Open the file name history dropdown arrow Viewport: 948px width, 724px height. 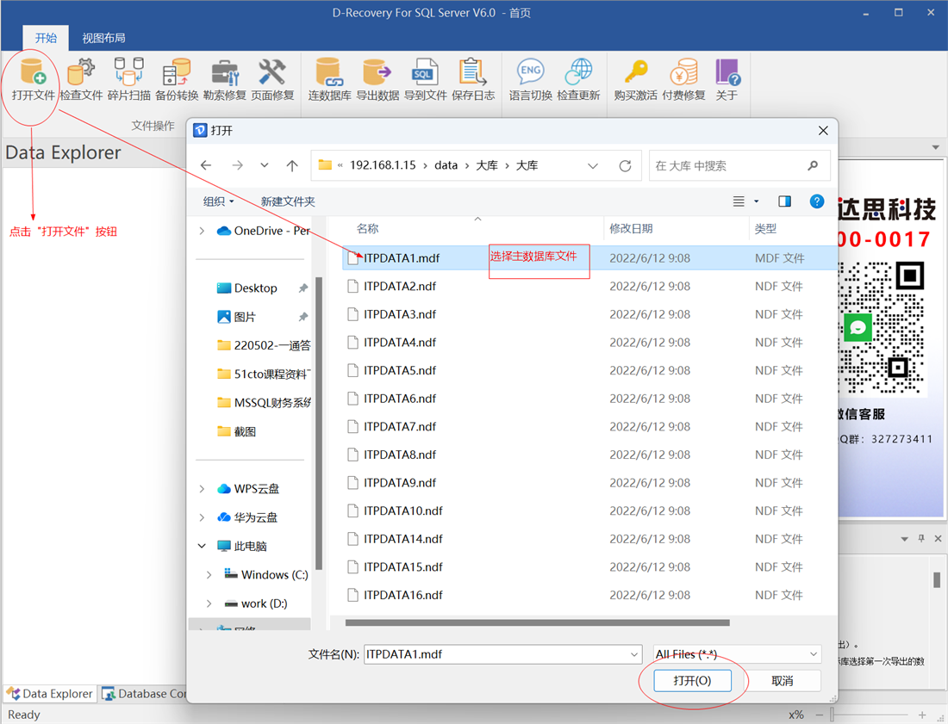(633, 654)
